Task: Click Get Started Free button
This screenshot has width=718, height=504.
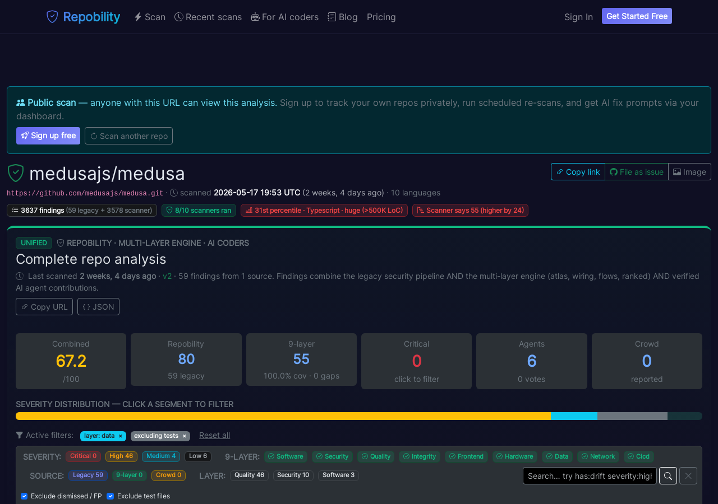Action: 637,16
